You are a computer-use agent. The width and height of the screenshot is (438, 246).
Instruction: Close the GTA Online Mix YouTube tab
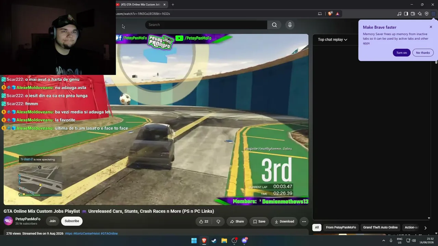point(165,4)
